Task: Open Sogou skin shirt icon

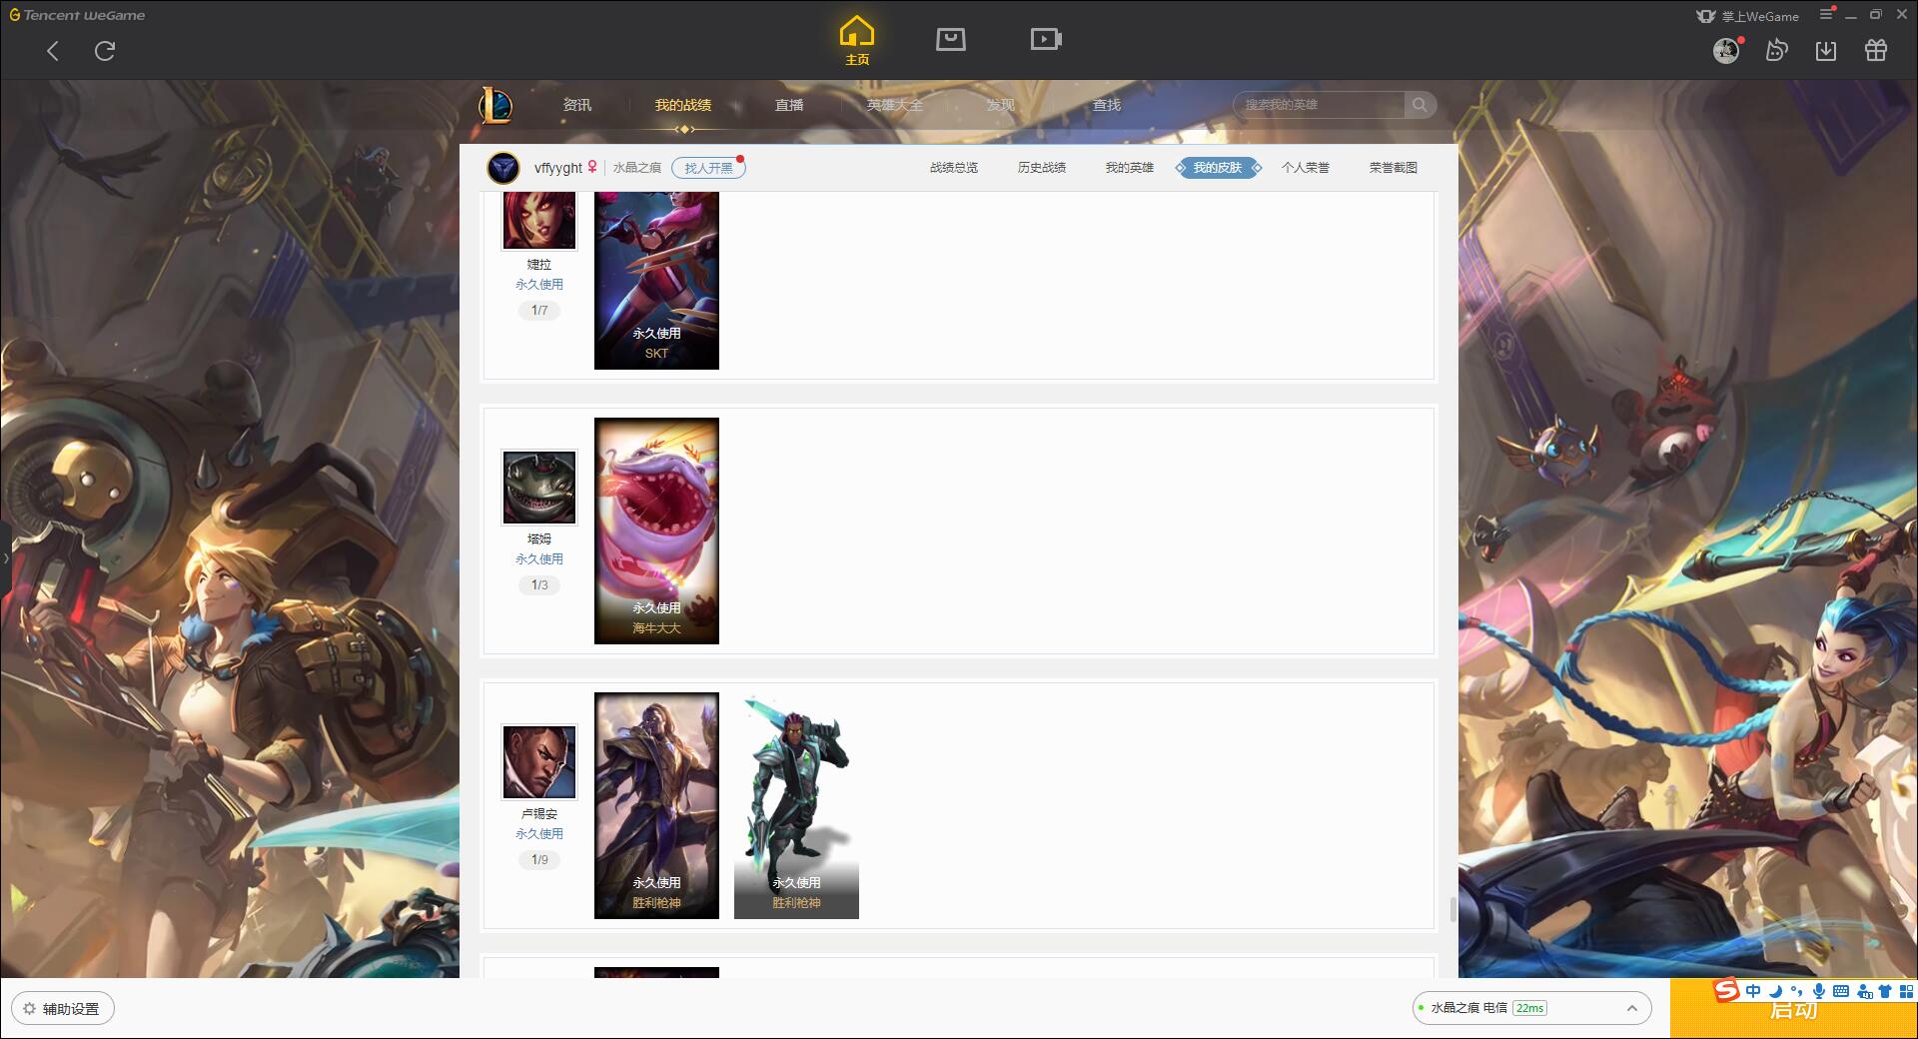Action: [1885, 991]
